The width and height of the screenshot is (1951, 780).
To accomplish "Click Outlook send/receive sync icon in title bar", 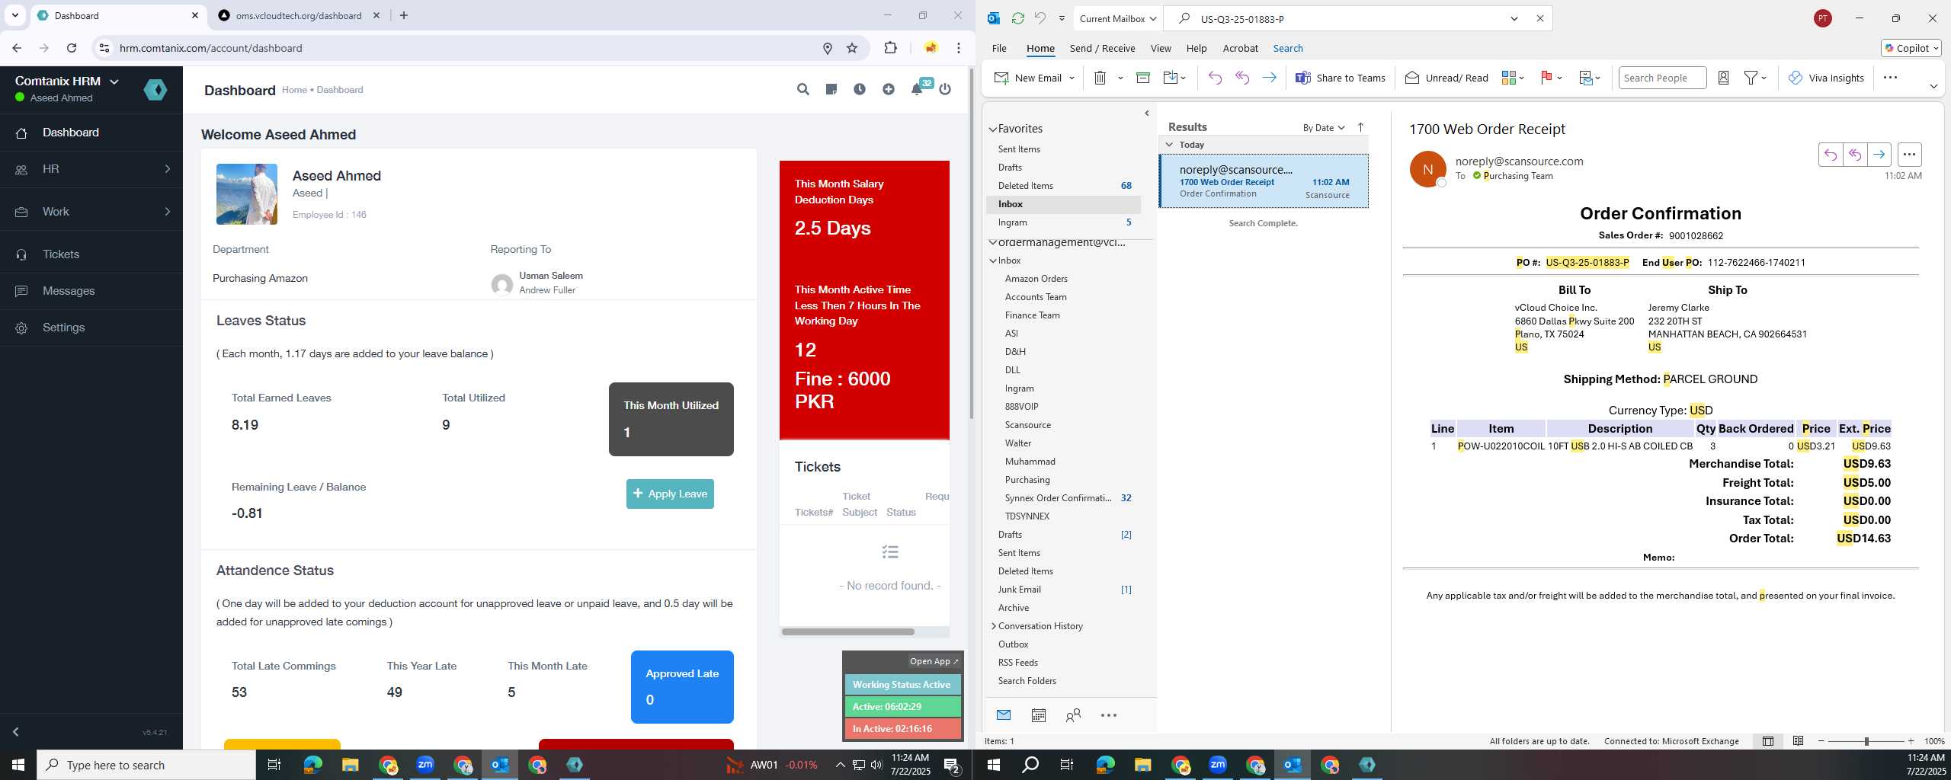I will [1017, 18].
